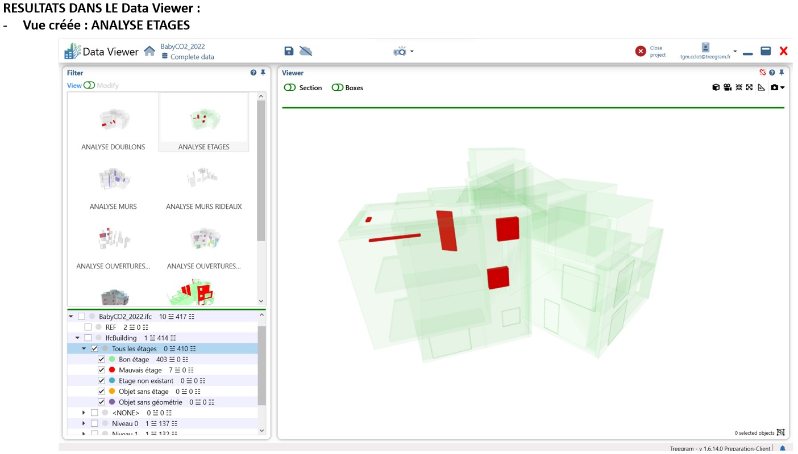798x454 pixels.
Task: Click the fit-to-view shrink icon
Action: coord(738,87)
